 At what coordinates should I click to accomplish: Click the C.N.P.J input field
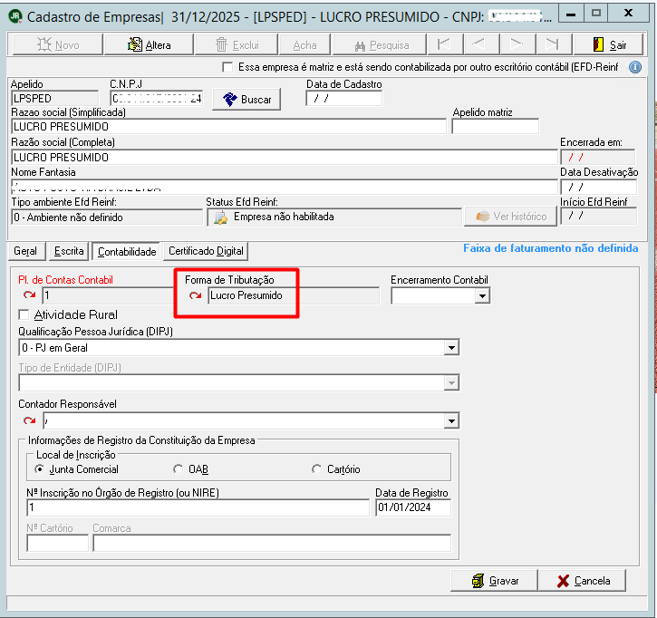(157, 99)
